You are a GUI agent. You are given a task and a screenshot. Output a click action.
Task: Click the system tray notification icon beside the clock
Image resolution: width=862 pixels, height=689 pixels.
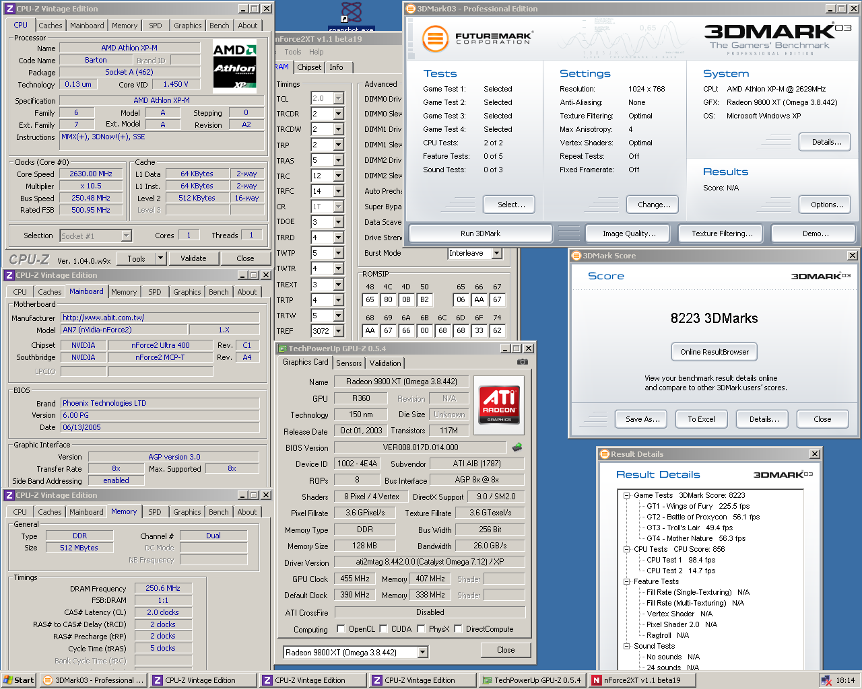coord(826,680)
